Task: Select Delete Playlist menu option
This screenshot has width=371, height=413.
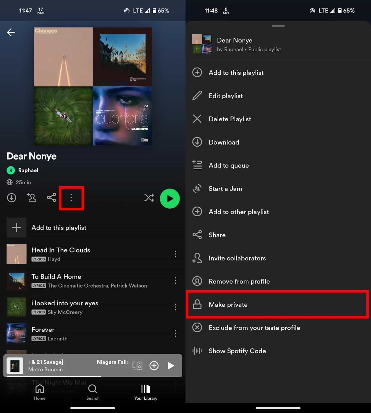Action: click(x=278, y=119)
